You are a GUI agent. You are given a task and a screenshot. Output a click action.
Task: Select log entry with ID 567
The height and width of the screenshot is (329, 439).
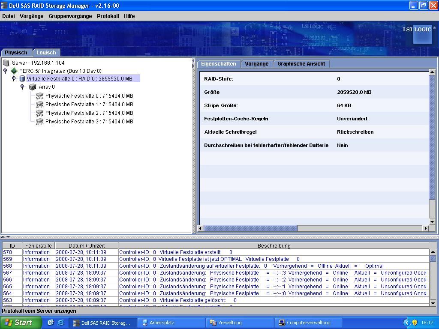click(x=216, y=273)
